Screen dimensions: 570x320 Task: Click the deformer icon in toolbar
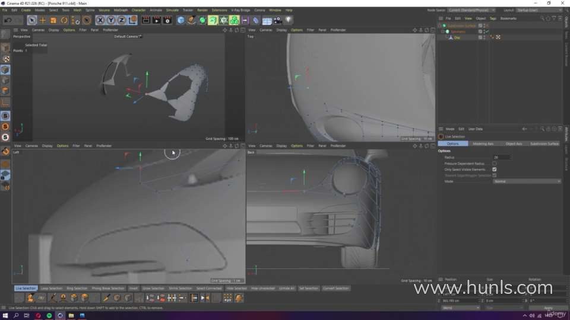[x=255, y=20]
